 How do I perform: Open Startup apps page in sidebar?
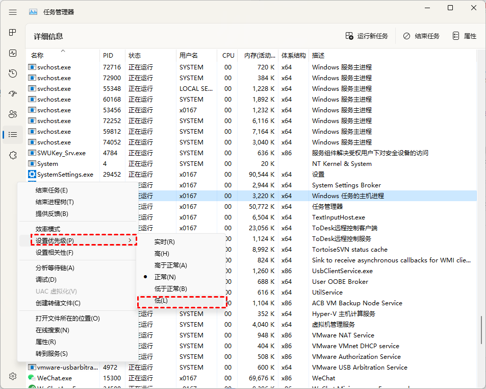(x=13, y=94)
